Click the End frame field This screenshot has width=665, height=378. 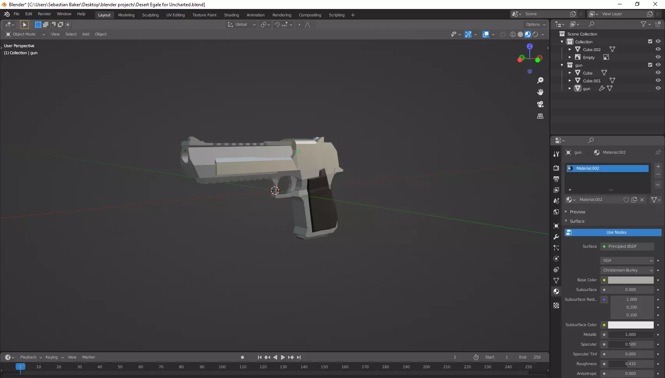(531, 357)
